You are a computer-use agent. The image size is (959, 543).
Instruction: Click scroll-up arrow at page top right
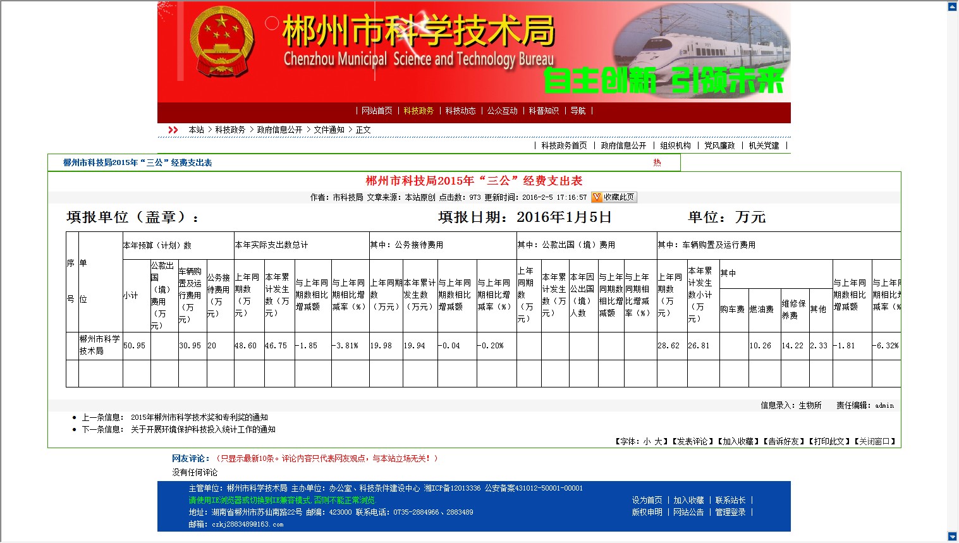click(953, 6)
